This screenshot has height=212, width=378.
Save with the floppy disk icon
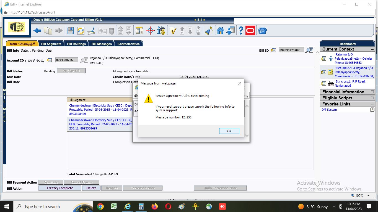(71, 30)
